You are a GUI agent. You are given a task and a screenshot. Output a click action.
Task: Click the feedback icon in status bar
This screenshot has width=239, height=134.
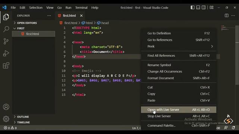226,128
